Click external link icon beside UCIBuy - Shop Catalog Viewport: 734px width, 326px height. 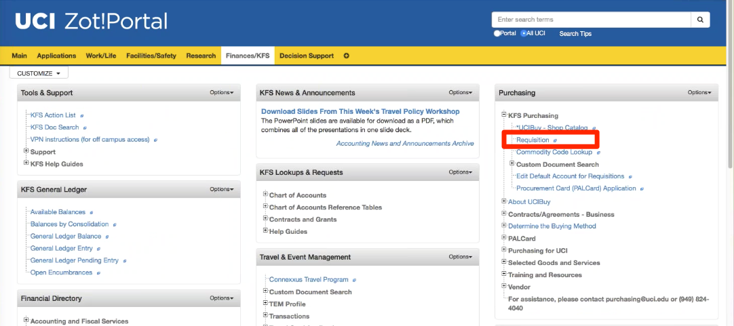click(x=594, y=128)
